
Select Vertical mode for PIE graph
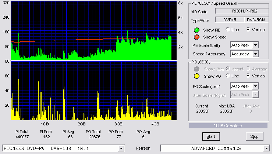[x=248, y=29]
